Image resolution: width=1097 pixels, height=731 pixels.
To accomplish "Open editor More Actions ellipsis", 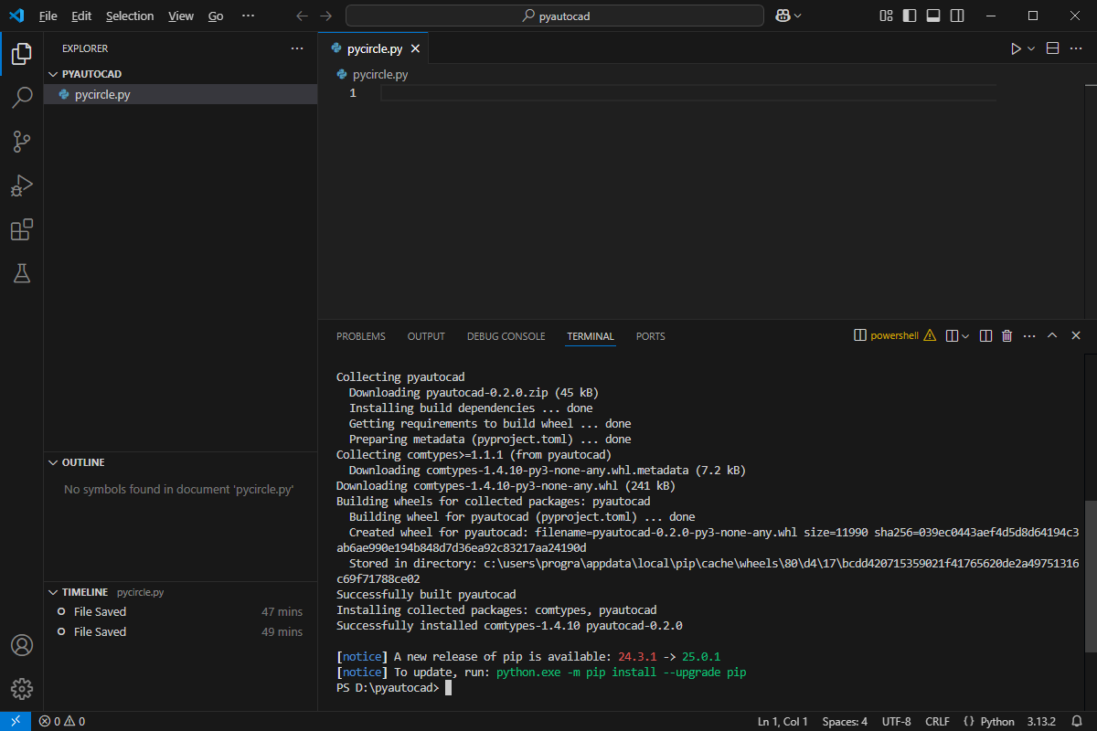I will tap(1076, 49).
